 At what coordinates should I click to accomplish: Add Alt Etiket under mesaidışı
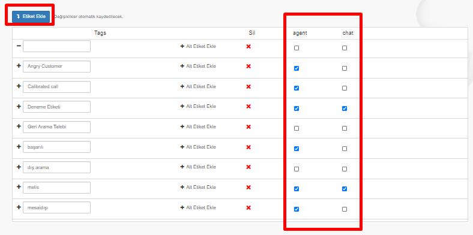coord(198,207)
